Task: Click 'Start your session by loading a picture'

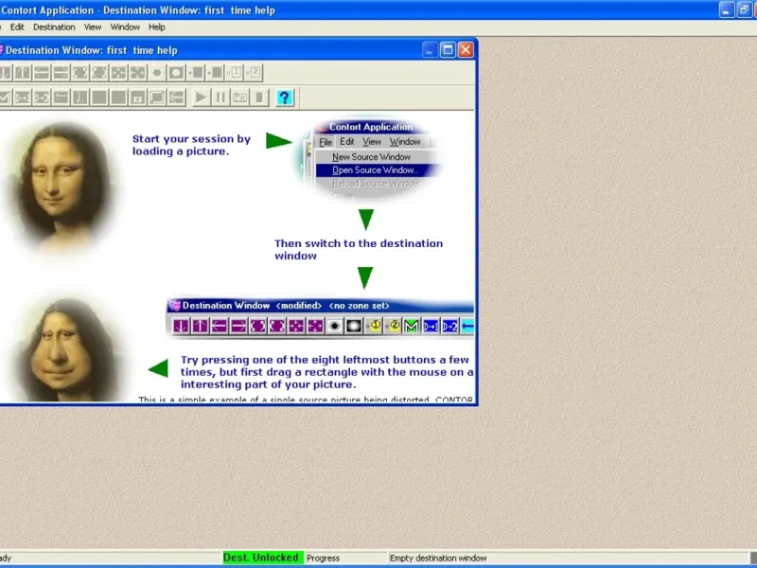Action: point(191,145)
